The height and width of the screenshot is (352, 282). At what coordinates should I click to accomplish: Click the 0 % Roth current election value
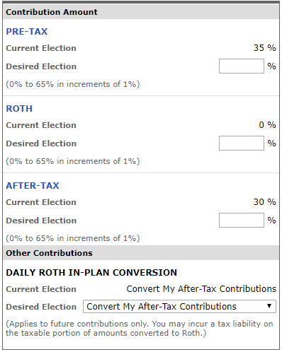tap(267, 125)
